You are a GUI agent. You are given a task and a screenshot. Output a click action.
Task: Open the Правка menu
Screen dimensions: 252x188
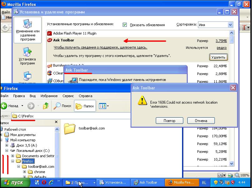[19, 96]
